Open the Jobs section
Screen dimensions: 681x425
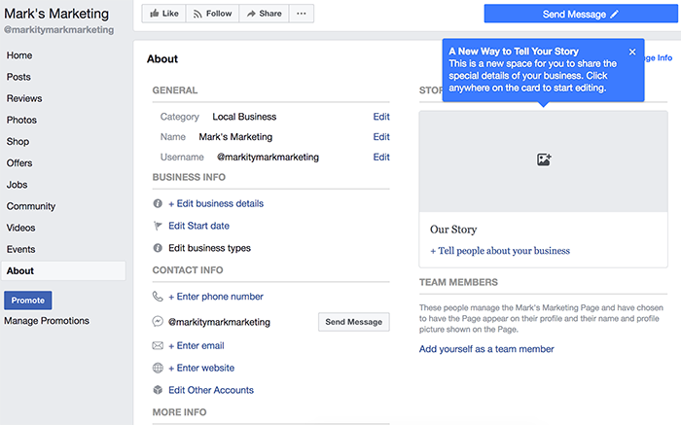[17, 185]
